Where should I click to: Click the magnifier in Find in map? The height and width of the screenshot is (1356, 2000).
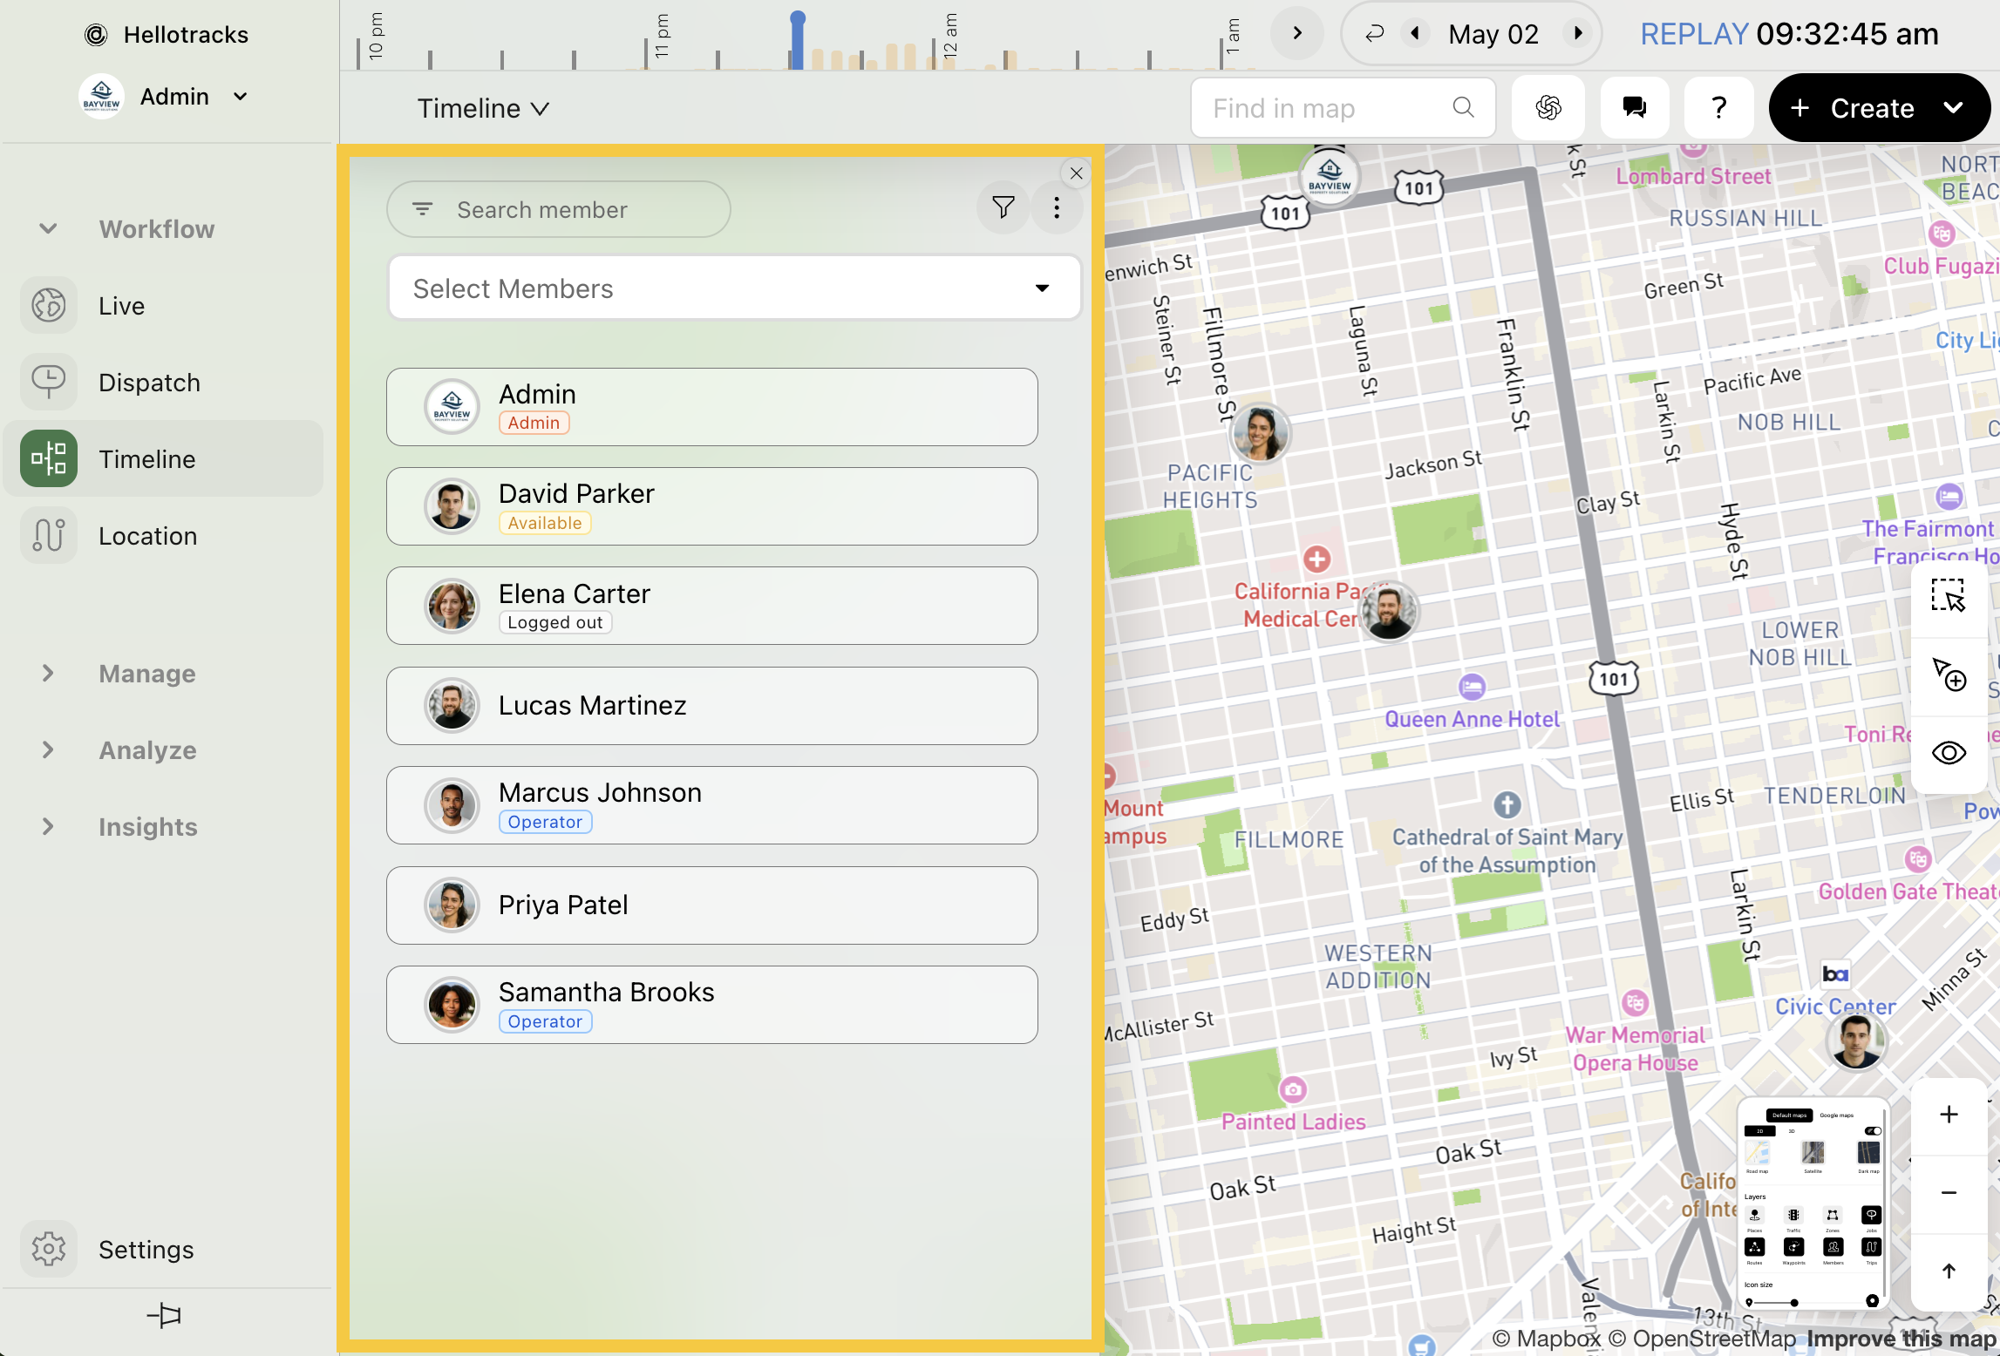1464,108
